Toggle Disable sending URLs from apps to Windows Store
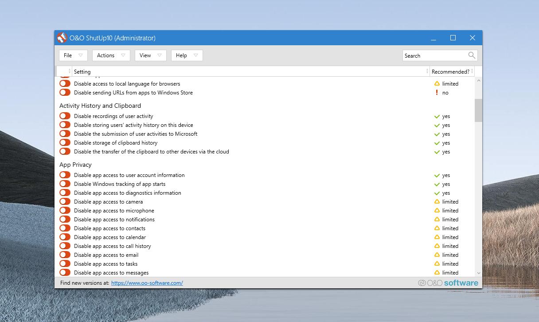The image size is (539, 322). pos(65,92)
